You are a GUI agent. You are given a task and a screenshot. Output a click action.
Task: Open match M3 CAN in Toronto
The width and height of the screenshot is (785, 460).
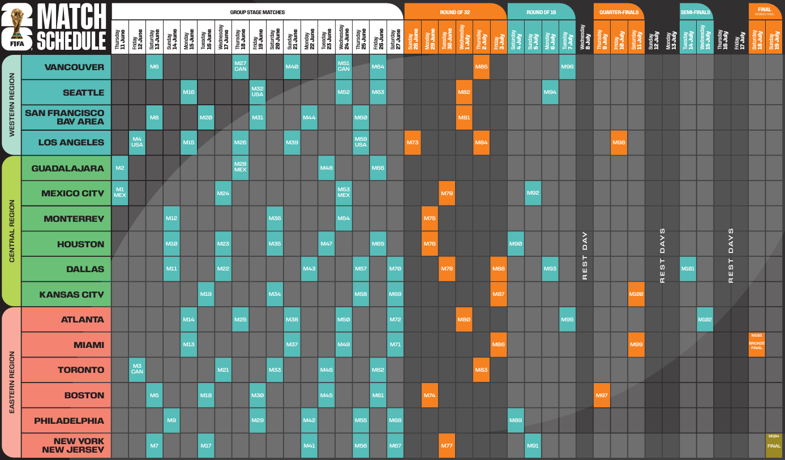[137, 370]
